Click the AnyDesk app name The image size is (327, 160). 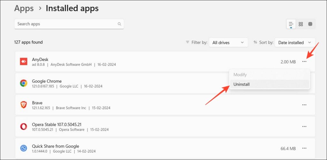click(x=40, y=59)
